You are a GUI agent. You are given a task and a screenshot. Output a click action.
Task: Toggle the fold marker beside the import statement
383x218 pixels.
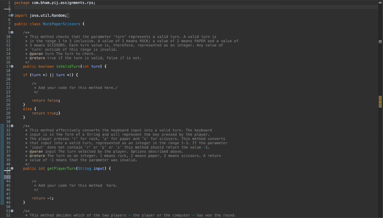pyautogui.click(x=12, y=15)
